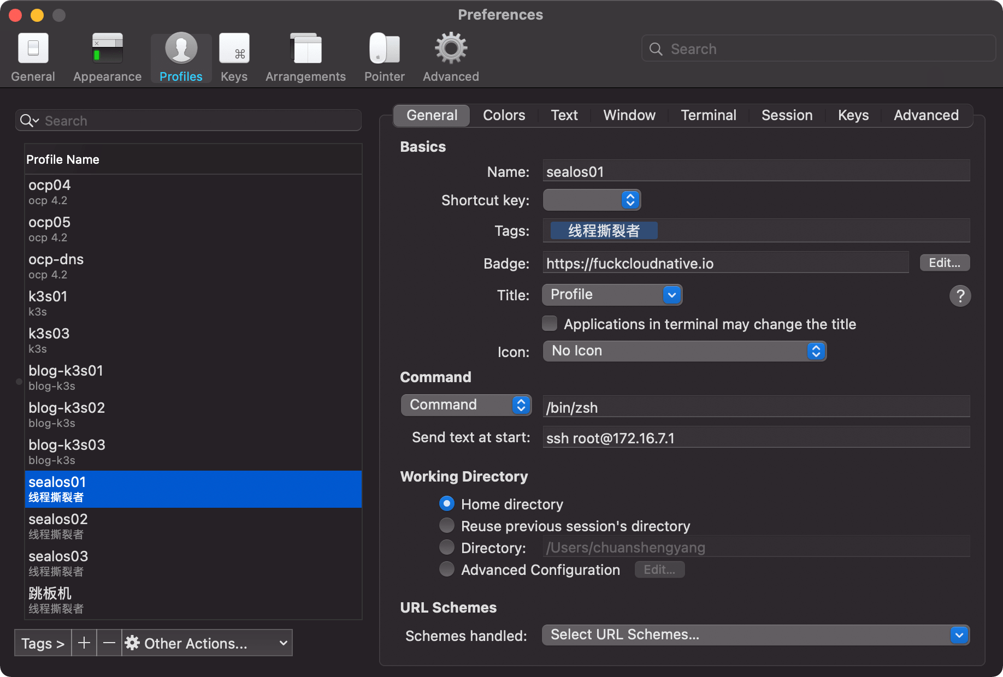Open the Title dropdown set to Profile
1003x677 pixels.
click(x=612, y=295)
